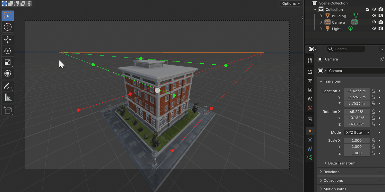Select the Move tool in the toolbar
The height and width of the screenshot is (192, 385).
coord(8,40)
